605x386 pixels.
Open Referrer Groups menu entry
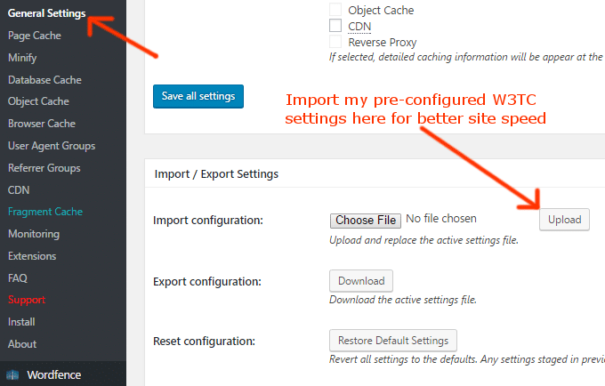(x=44, y=168)
